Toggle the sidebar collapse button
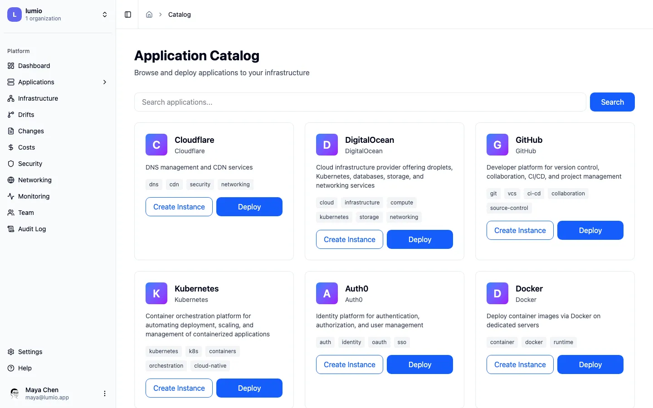Image resolution: width=653 pixels, height=408 pixels. tap(127, 14)
